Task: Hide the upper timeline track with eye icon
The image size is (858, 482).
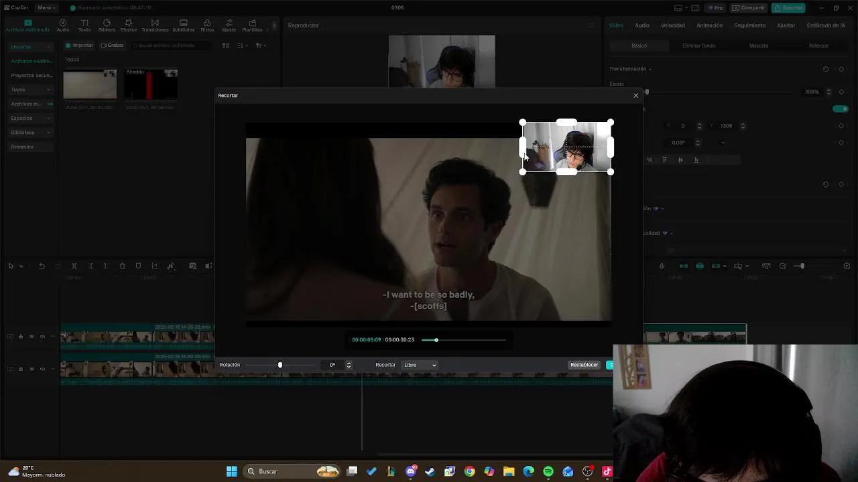Action: click(32, 336)
